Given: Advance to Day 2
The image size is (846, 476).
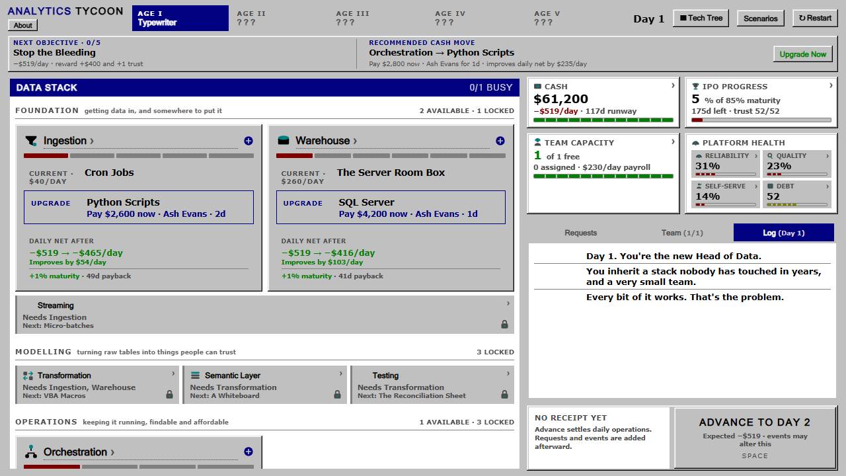Looking at the screenshot, I should tap(755, 438).
